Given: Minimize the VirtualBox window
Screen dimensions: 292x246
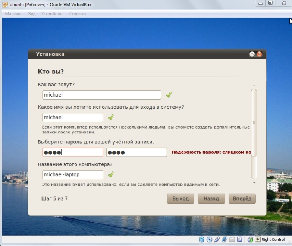Looking at the screenshot, I should point(260,3).
